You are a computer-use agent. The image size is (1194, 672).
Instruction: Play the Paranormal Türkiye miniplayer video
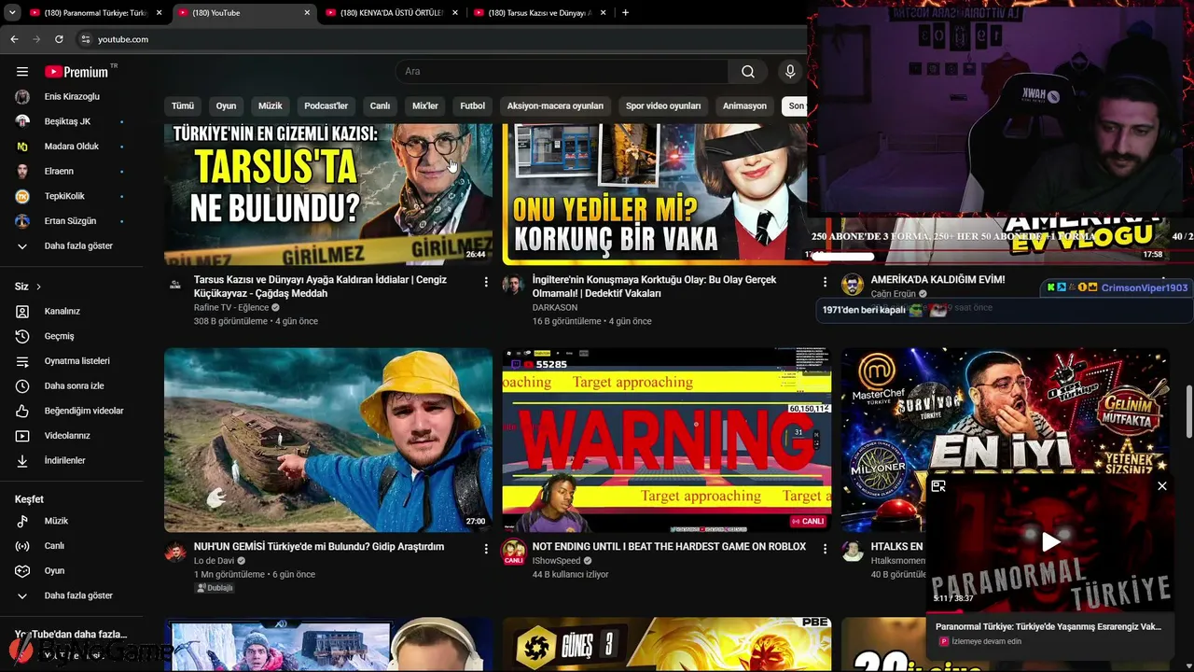pos(1050,541)
